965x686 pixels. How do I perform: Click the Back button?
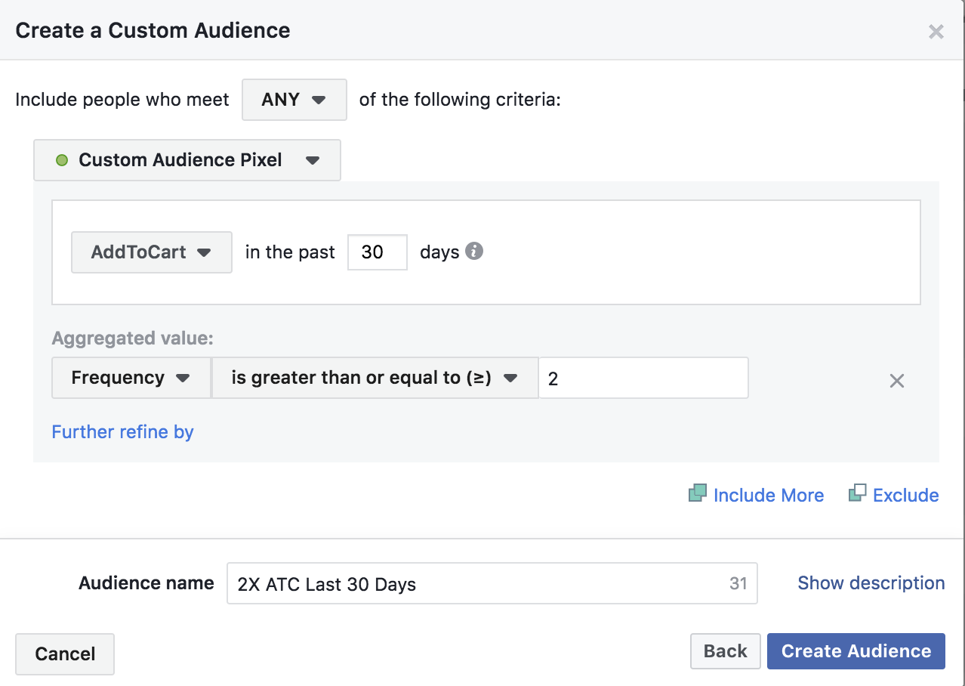(x=726, y=651)
